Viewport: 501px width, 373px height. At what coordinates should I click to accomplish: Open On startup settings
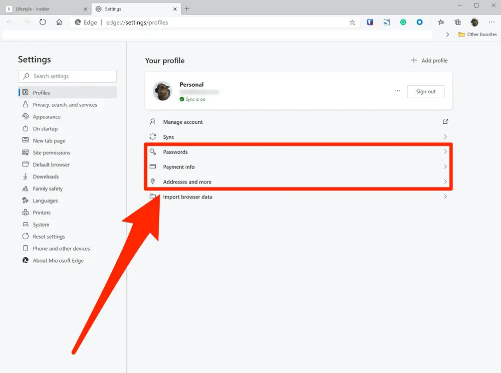tap(68, 129)
